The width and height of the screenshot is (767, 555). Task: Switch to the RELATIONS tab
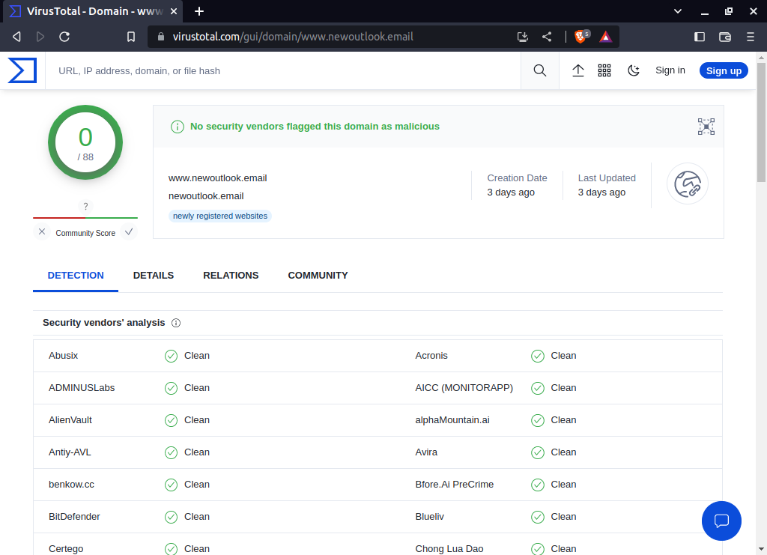[231, 276]
